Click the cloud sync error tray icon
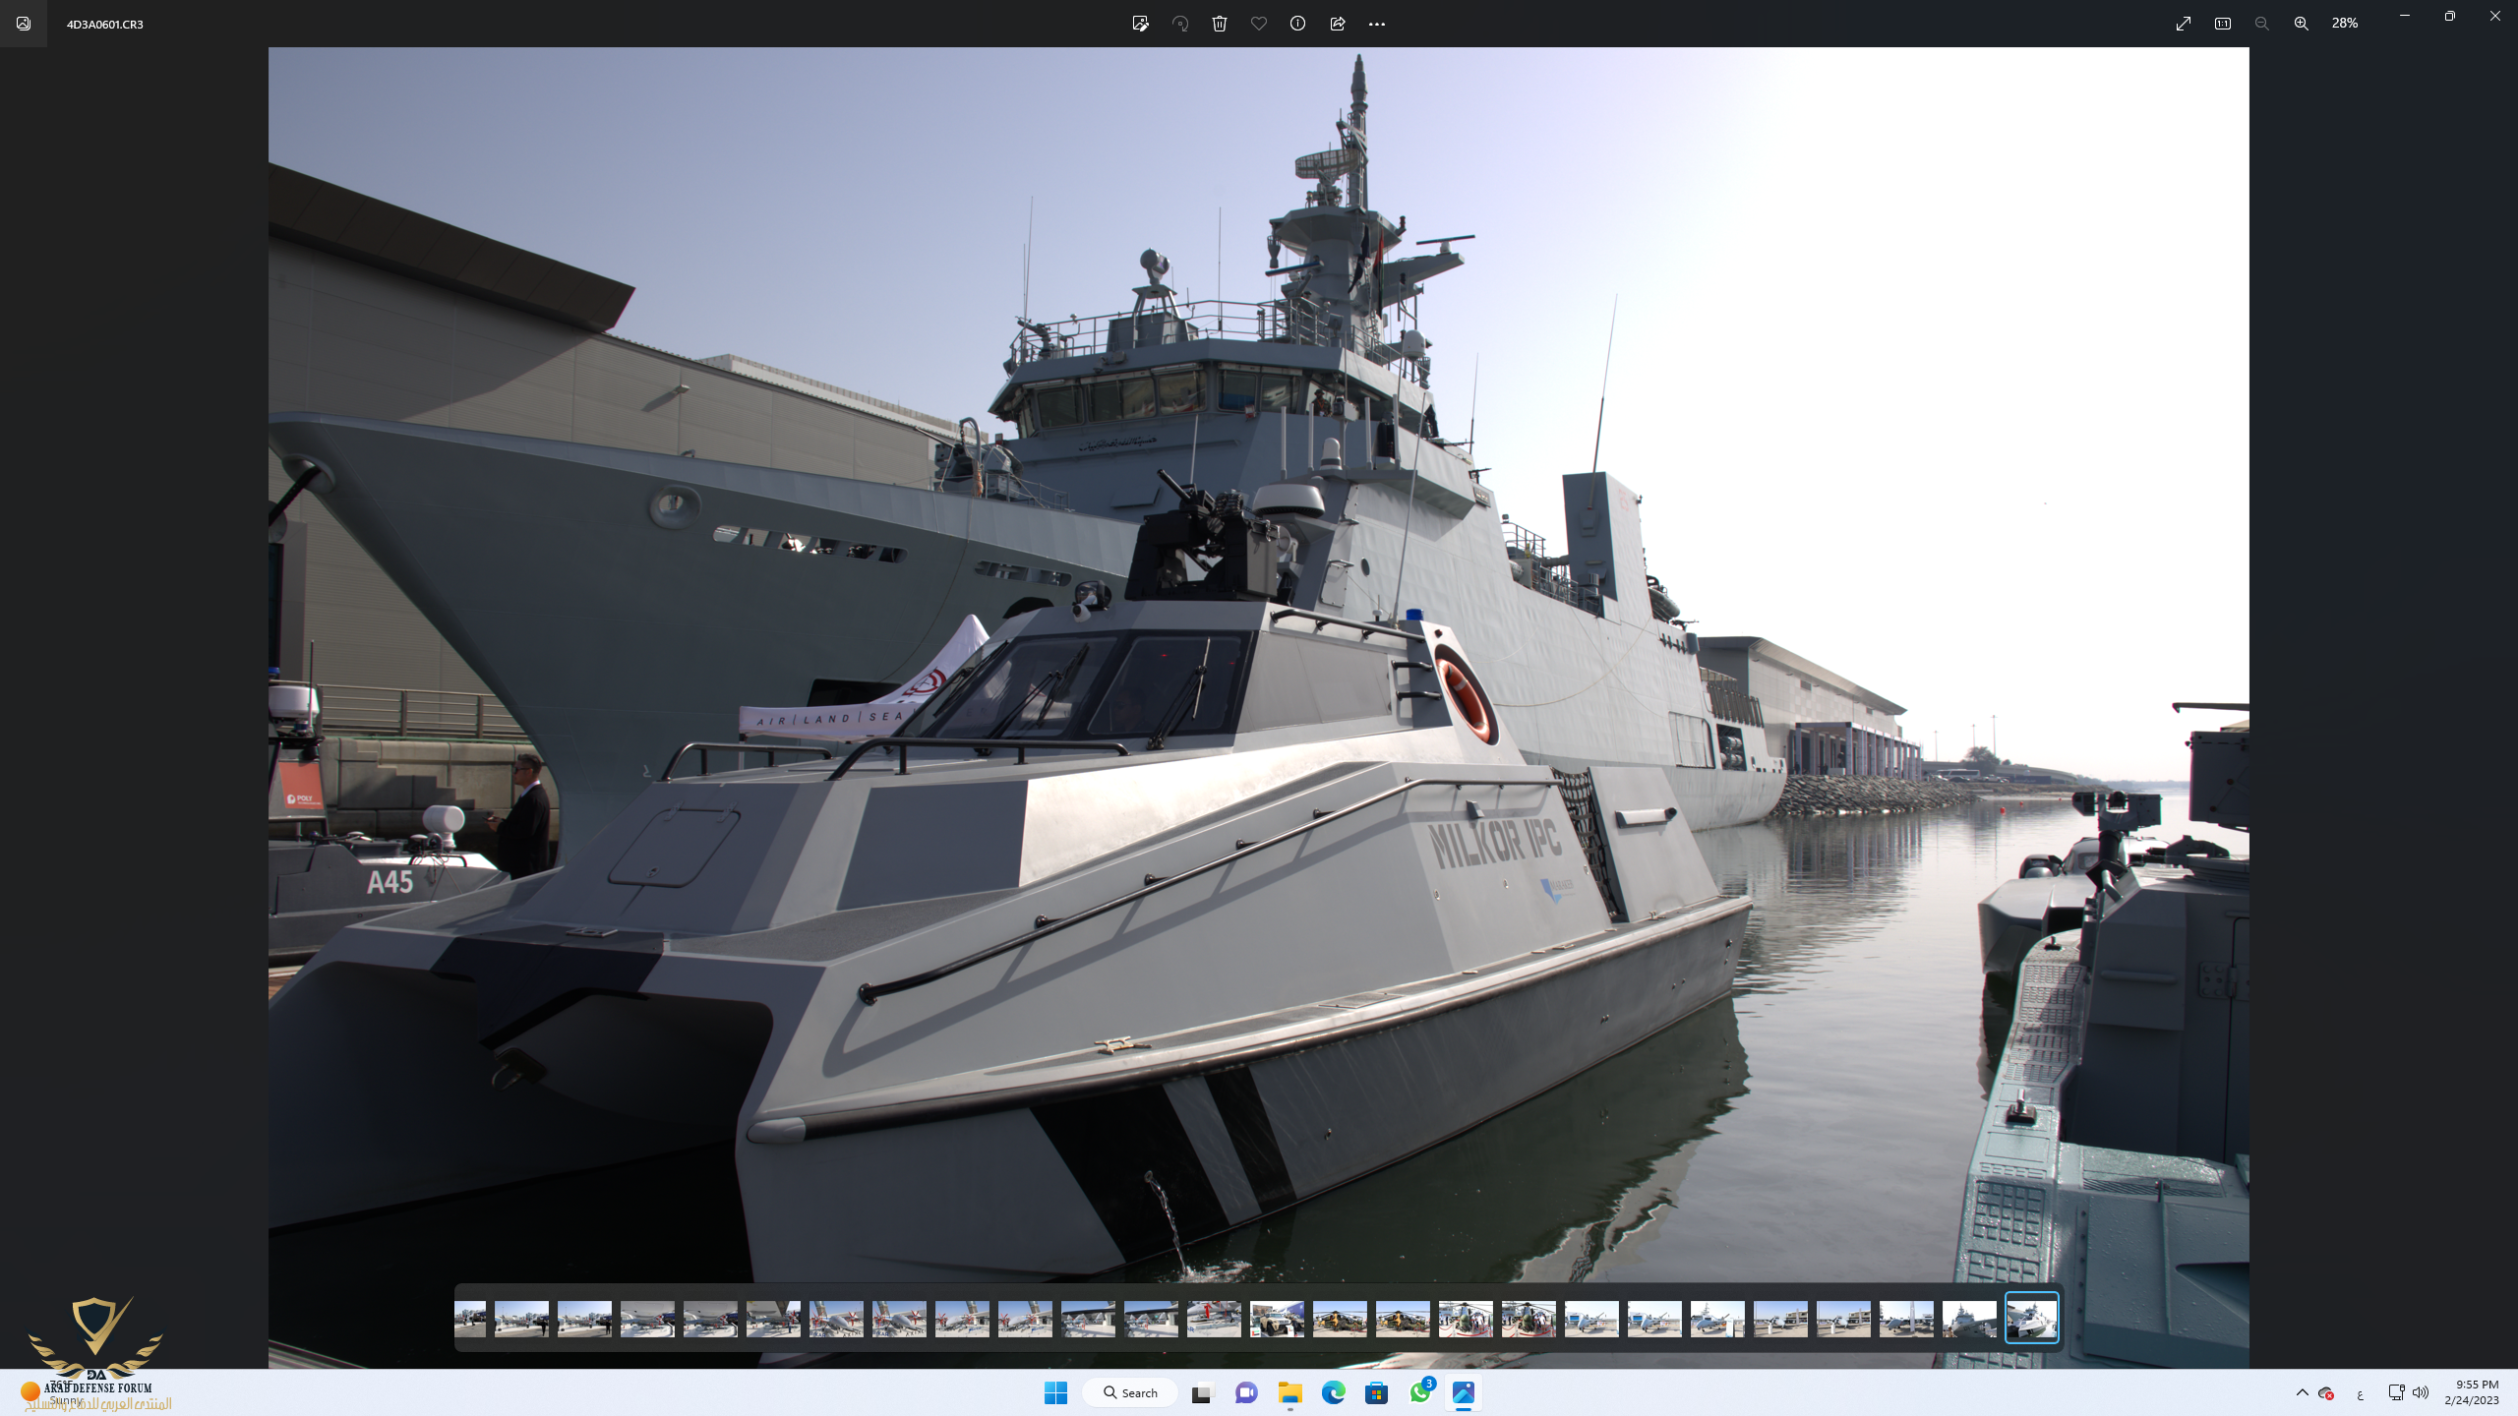This screenshot has width=2518, height=1416. pos(2327,1392)
